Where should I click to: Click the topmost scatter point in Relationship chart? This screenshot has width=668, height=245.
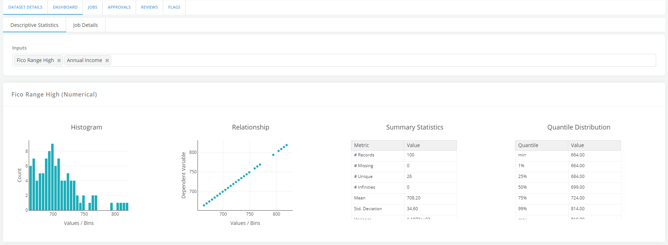click(x=287, y=145)
